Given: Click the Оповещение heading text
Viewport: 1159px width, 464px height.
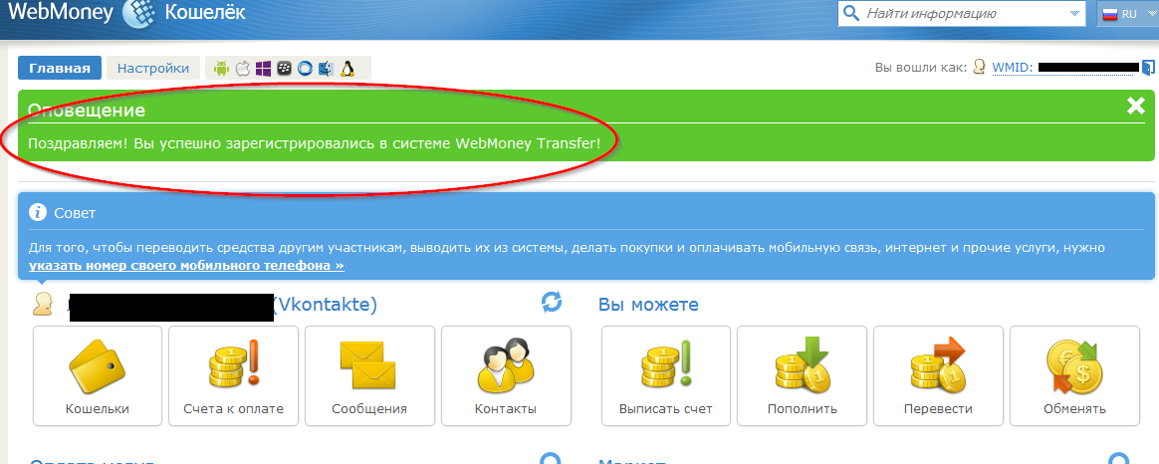Looking at the screenshot, I should [87, 111].
